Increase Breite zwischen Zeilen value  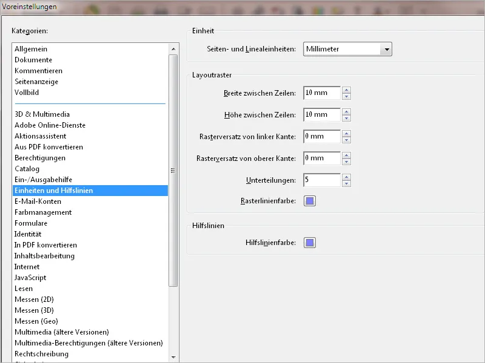[346, 90]
